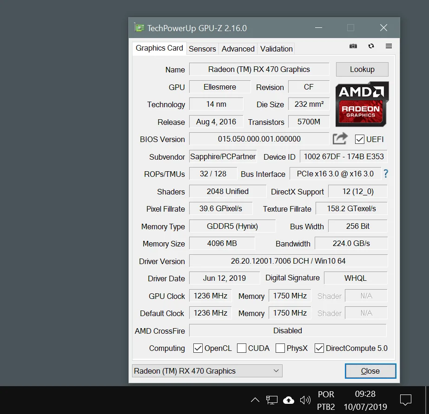Click the Die Size 232 mm² value

coord(309,104)
